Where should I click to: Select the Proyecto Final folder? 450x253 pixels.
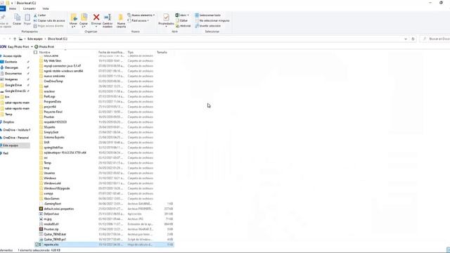[x=53, y=112]
